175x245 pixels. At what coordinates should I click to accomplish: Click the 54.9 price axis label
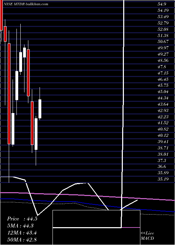(162, 4)
